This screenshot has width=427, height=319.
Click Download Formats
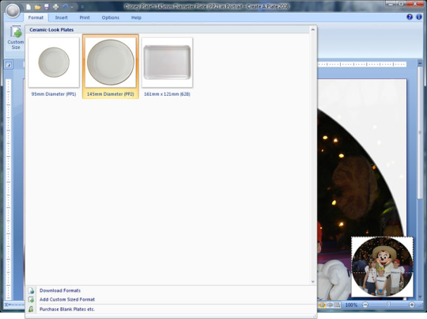(60, 291)
